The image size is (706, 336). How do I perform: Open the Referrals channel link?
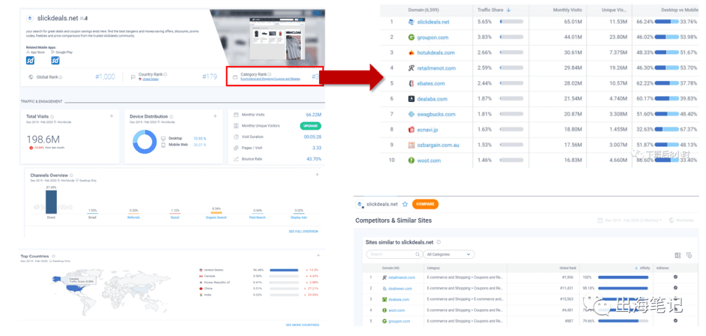134,218
